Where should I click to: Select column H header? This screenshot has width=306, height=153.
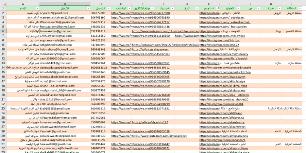click(x=209, y=4)
